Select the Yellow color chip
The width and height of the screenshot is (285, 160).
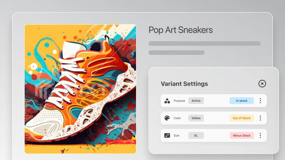[x=196, y=118]
